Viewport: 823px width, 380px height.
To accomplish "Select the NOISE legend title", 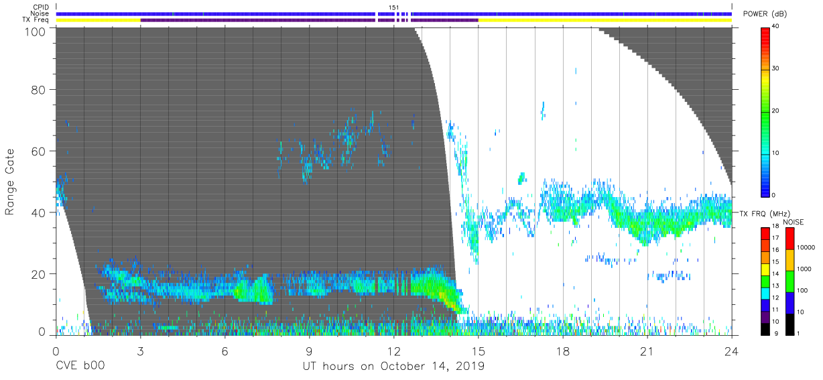I will (794, 222).
